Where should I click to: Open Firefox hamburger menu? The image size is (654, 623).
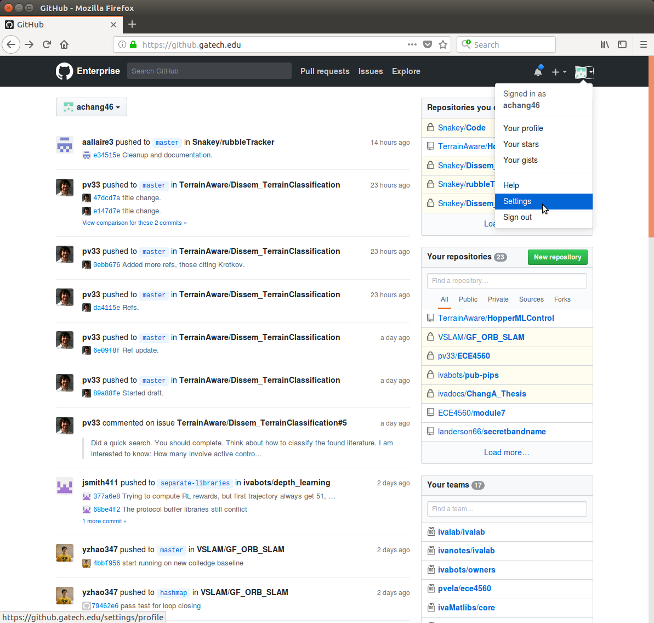[643, 44]
